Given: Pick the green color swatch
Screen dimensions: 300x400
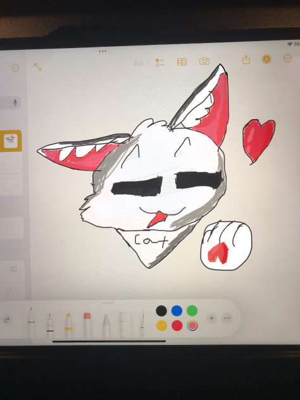Looking at the screenshot, I should click(x=192, y=311).
